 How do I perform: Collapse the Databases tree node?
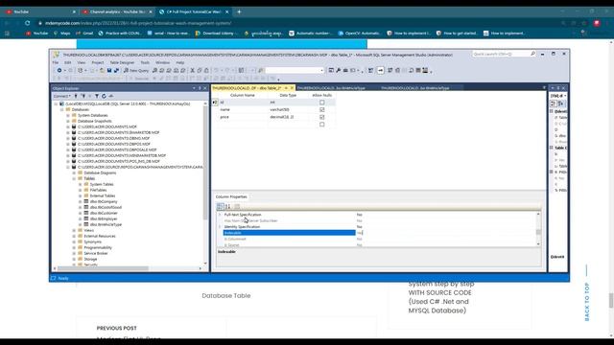(61, 110)
